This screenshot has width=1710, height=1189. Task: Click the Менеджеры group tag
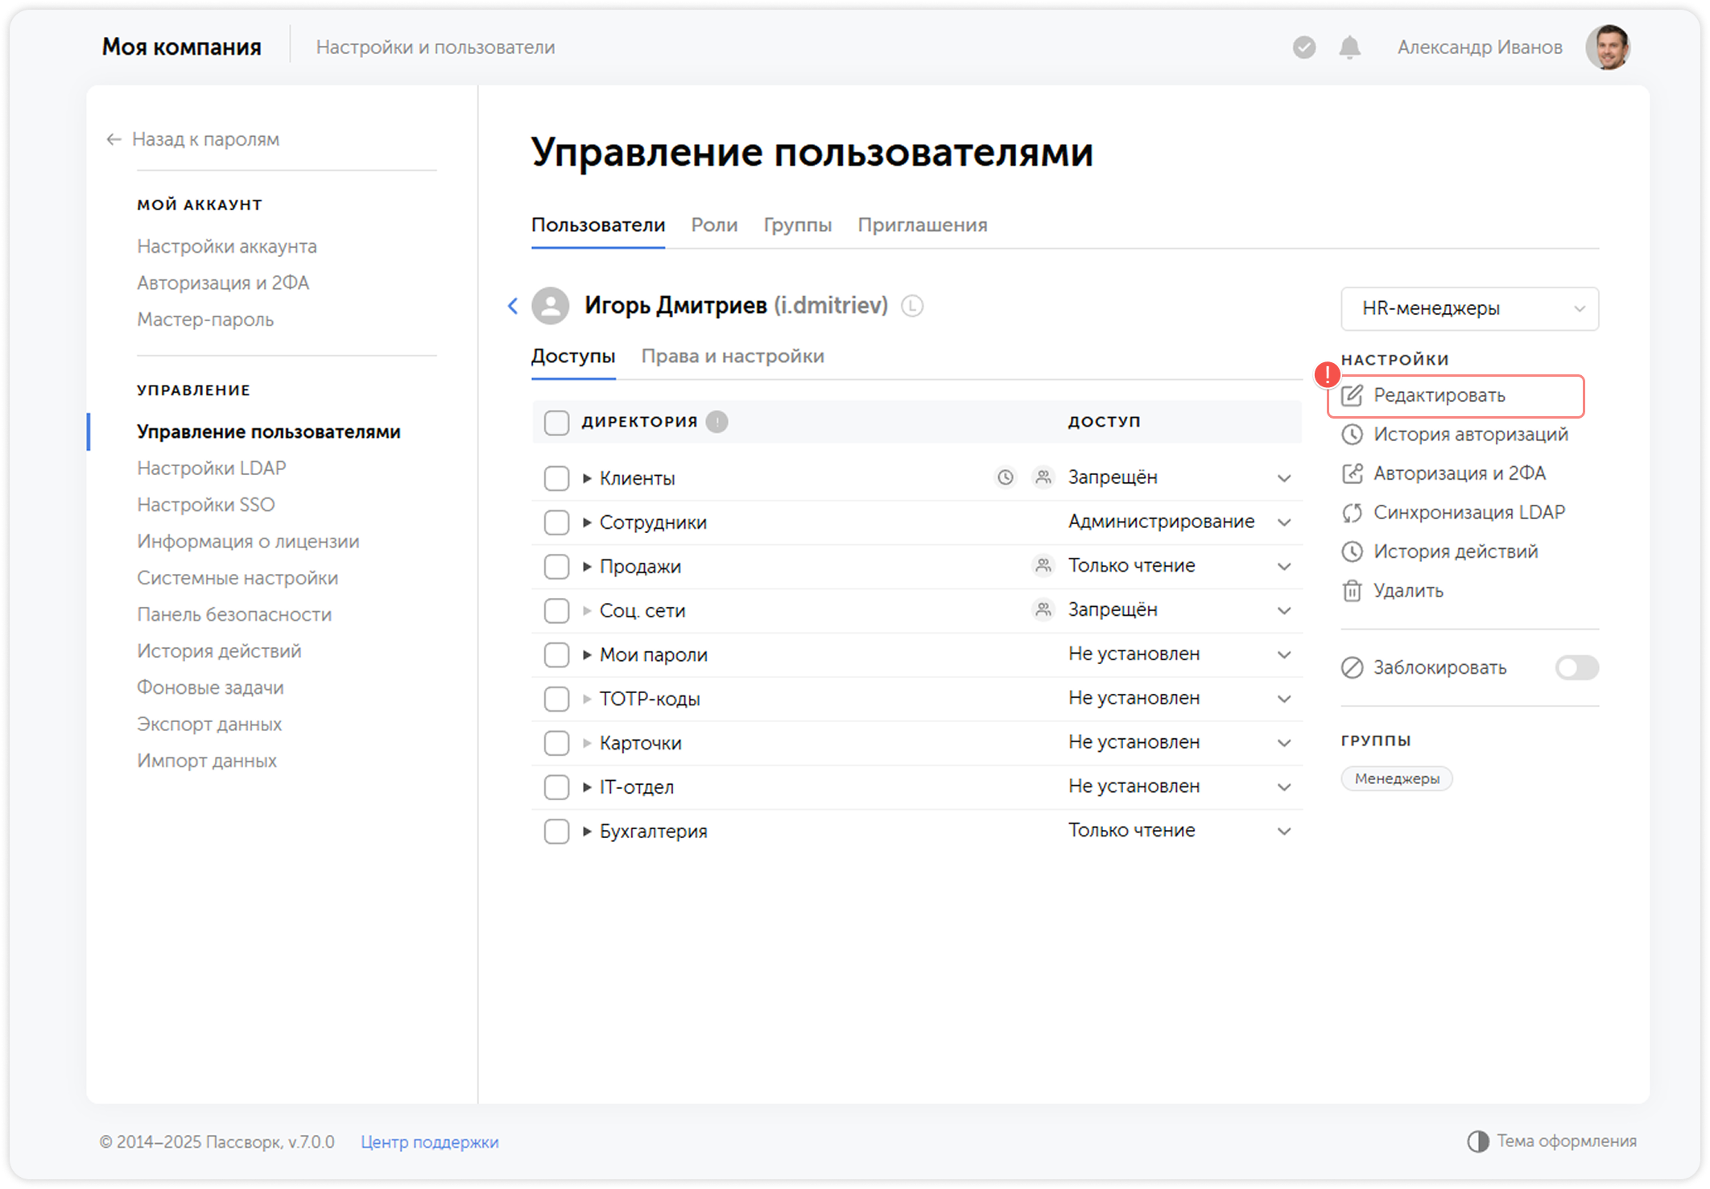click(1397, 779)
